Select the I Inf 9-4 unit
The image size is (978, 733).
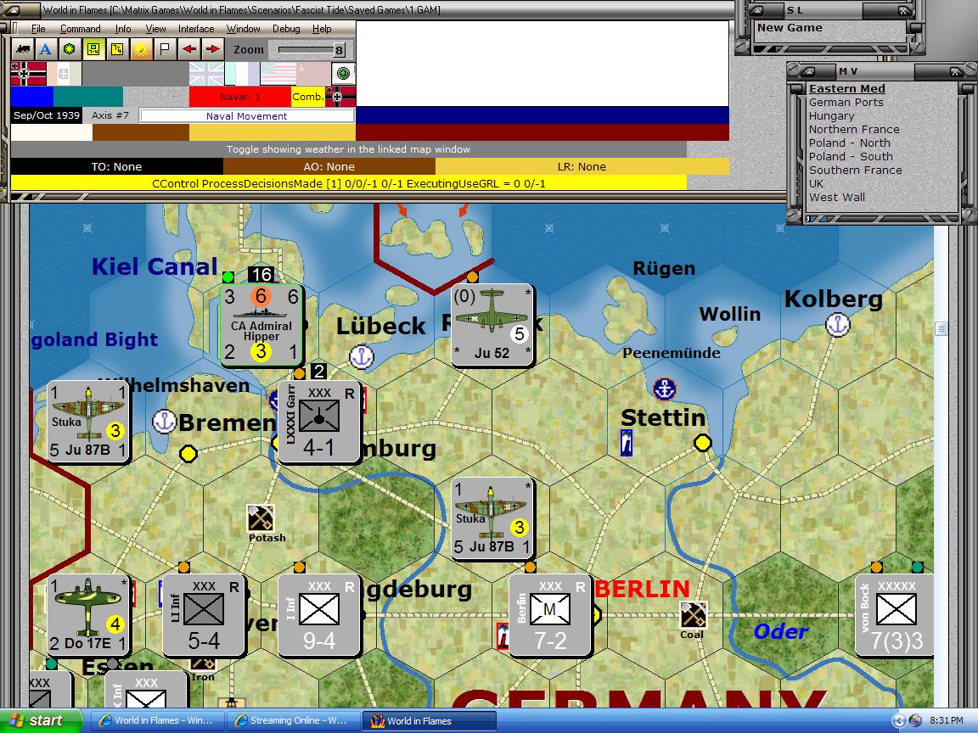[x=318, y=614]
